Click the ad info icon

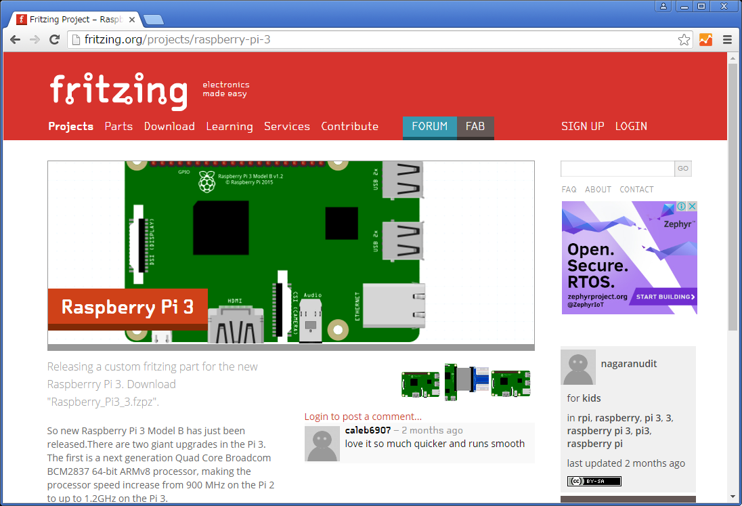pyautogui.click(x=682, y=207)
